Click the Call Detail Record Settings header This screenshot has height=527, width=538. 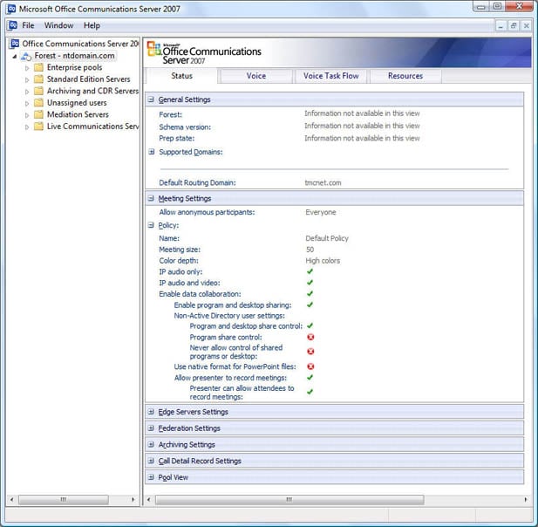(200, 461)
